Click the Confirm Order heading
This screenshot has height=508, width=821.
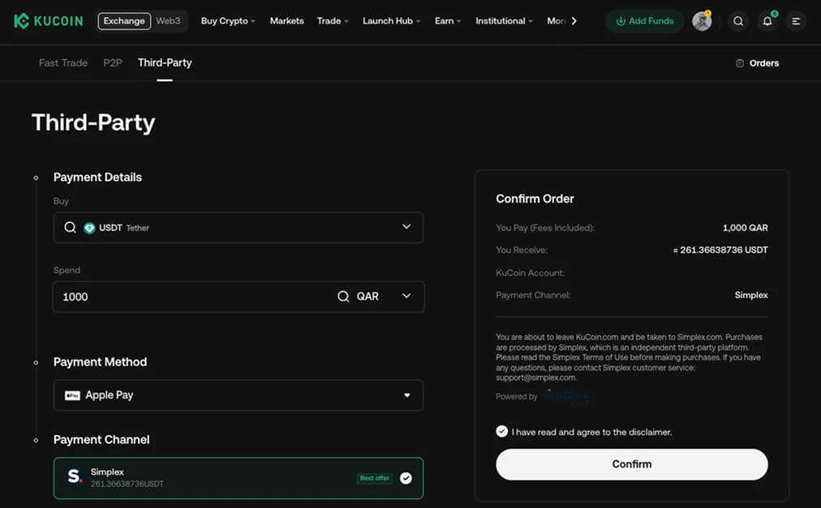pyautogui.click(x=535, y=199)
